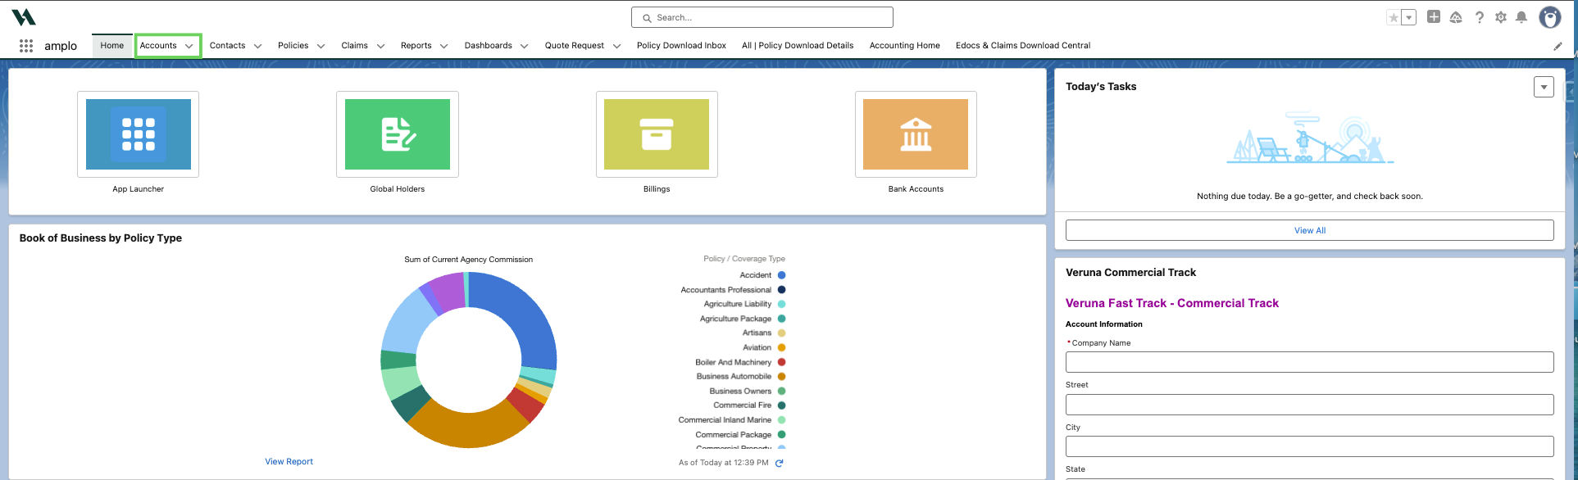Image resolution: width=1578 pixels, height=480 pixels.
Task: Click the favorites star icon
Action: (x=1394, y=17)
